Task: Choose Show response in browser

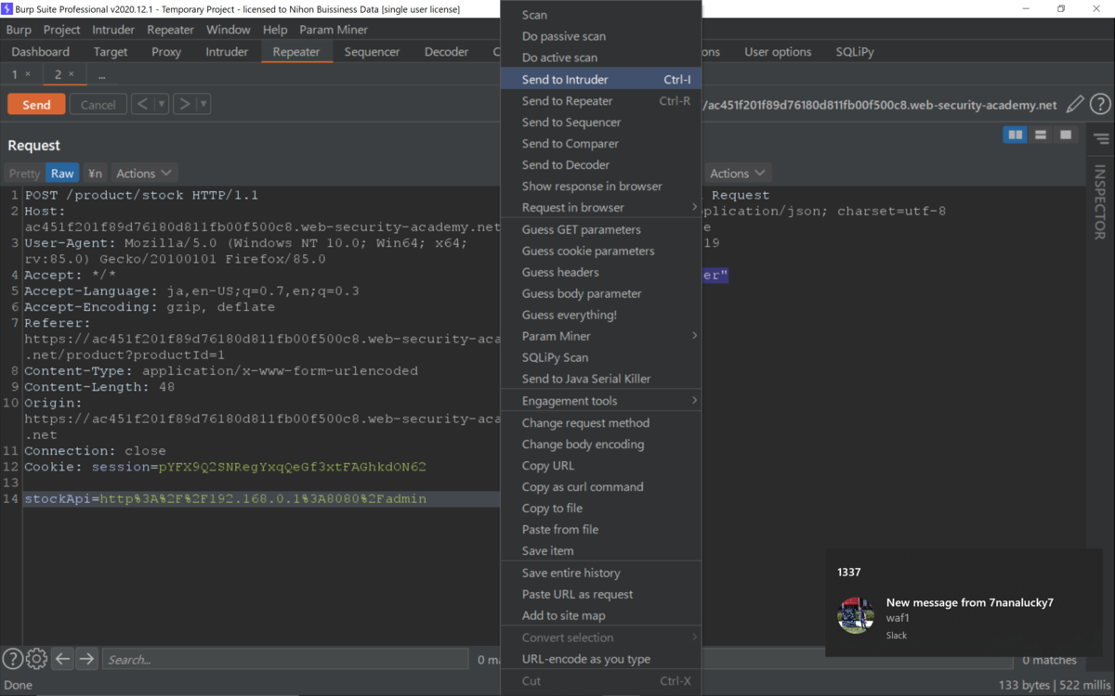Action: [600, 186]
